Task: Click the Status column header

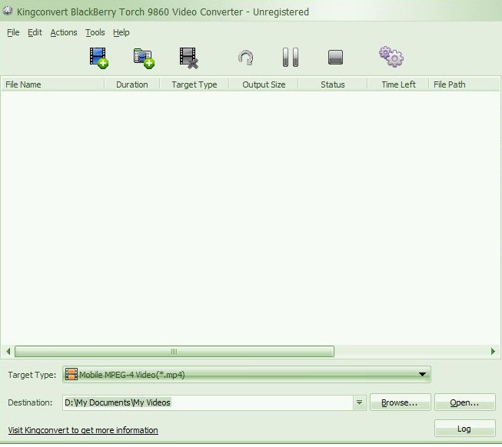Action: pyautogui.click(x=333, y=84)
